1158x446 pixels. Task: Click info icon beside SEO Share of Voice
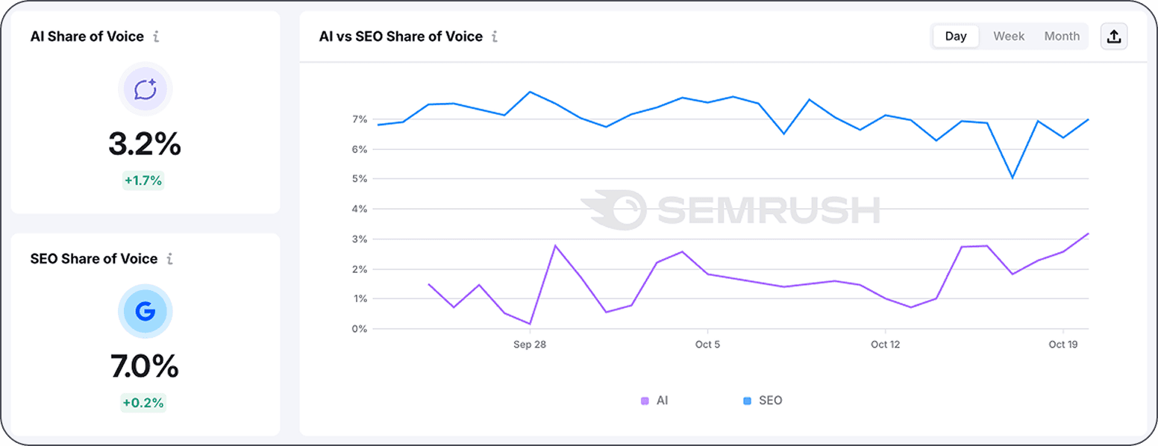pos(170,259)
